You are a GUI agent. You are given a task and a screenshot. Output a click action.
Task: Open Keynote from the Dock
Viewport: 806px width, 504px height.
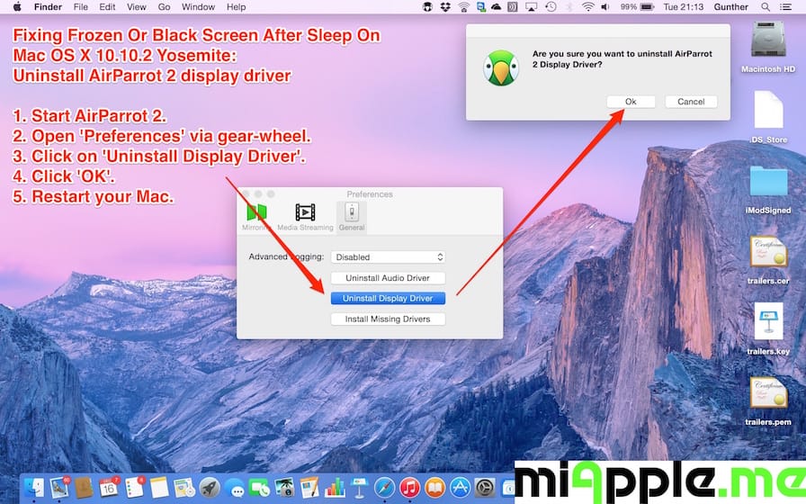(x=359, y=488)
